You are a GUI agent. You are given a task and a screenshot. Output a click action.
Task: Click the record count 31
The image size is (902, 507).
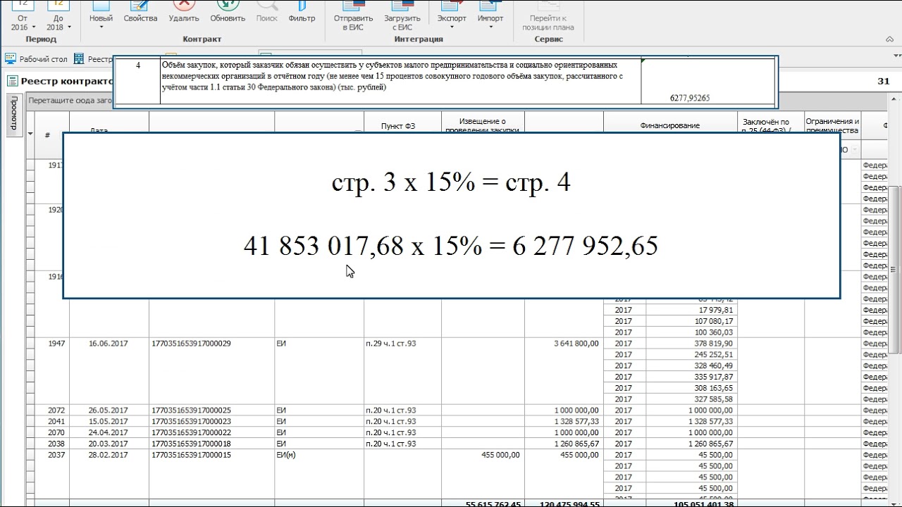[x=883, y=81]
